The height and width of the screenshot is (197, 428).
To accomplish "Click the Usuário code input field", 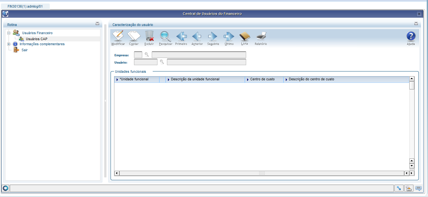I will 146,62.
